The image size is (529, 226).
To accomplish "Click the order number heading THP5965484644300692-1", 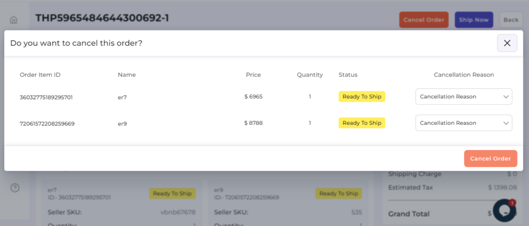I will click(x=102, y=19).
